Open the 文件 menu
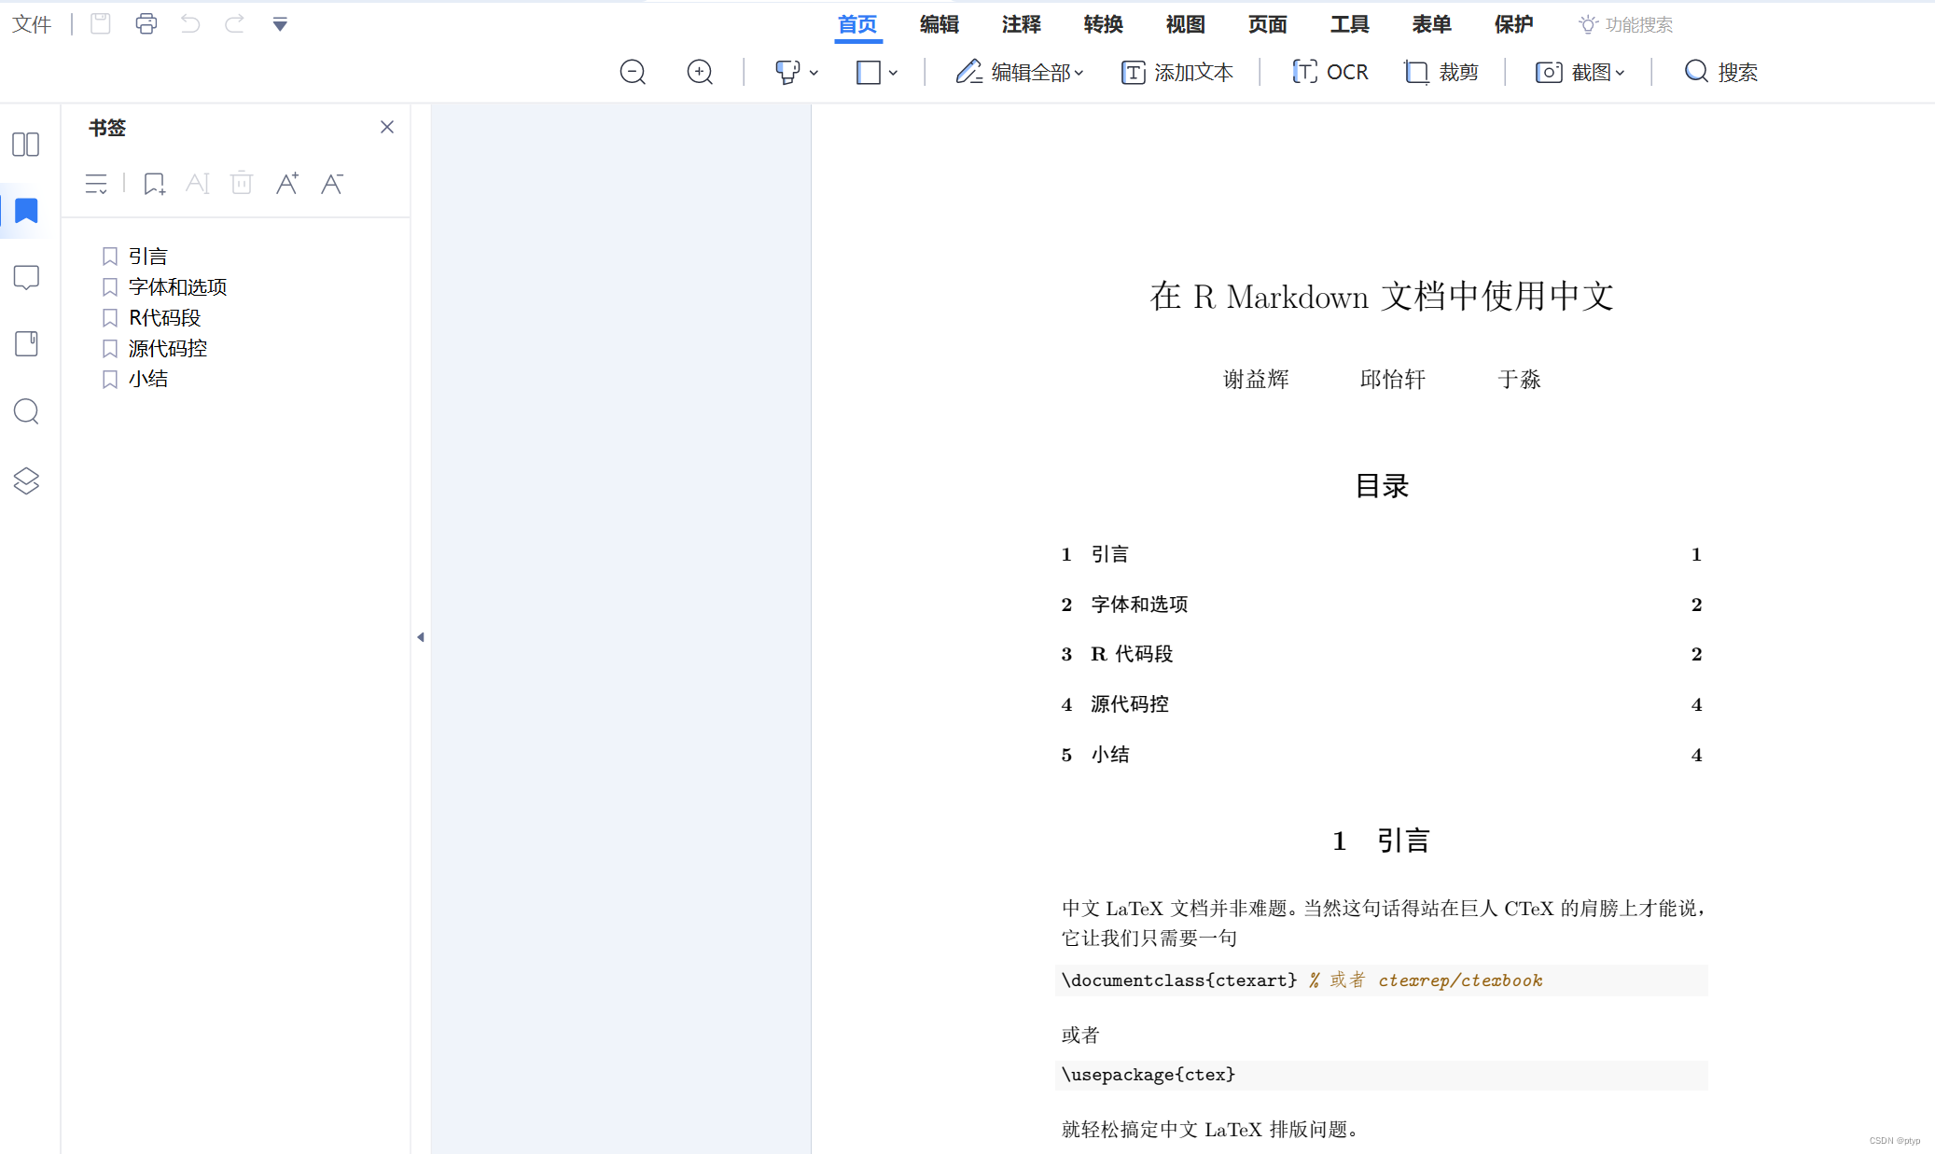Screen dimensions: 1935x1154 coord(32,24)
